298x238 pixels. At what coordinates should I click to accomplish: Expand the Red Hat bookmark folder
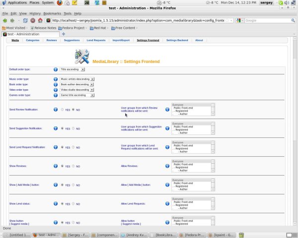point(99,28)
